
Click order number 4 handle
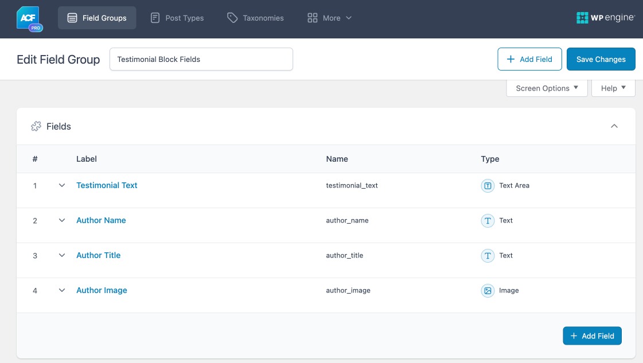point(35,290)
